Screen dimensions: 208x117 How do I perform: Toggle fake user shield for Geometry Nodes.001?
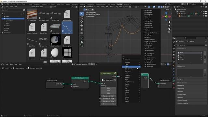pyautogui.click(x=90, y=64)
